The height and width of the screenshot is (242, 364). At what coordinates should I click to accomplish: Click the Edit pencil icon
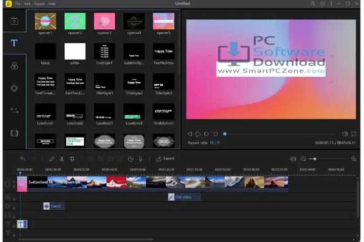pyautogui.click(x=52, y=159)
